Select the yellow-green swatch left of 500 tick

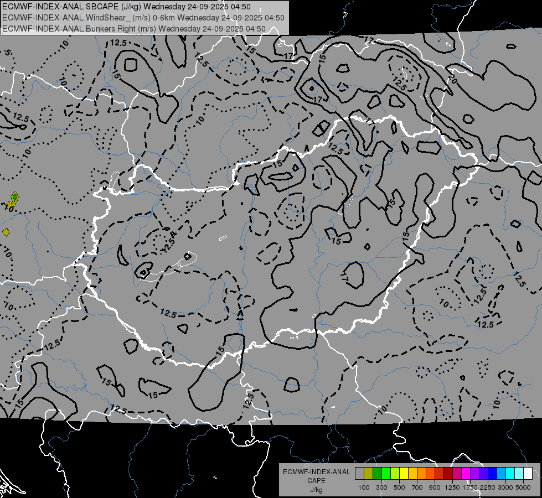tap(395, 474)
